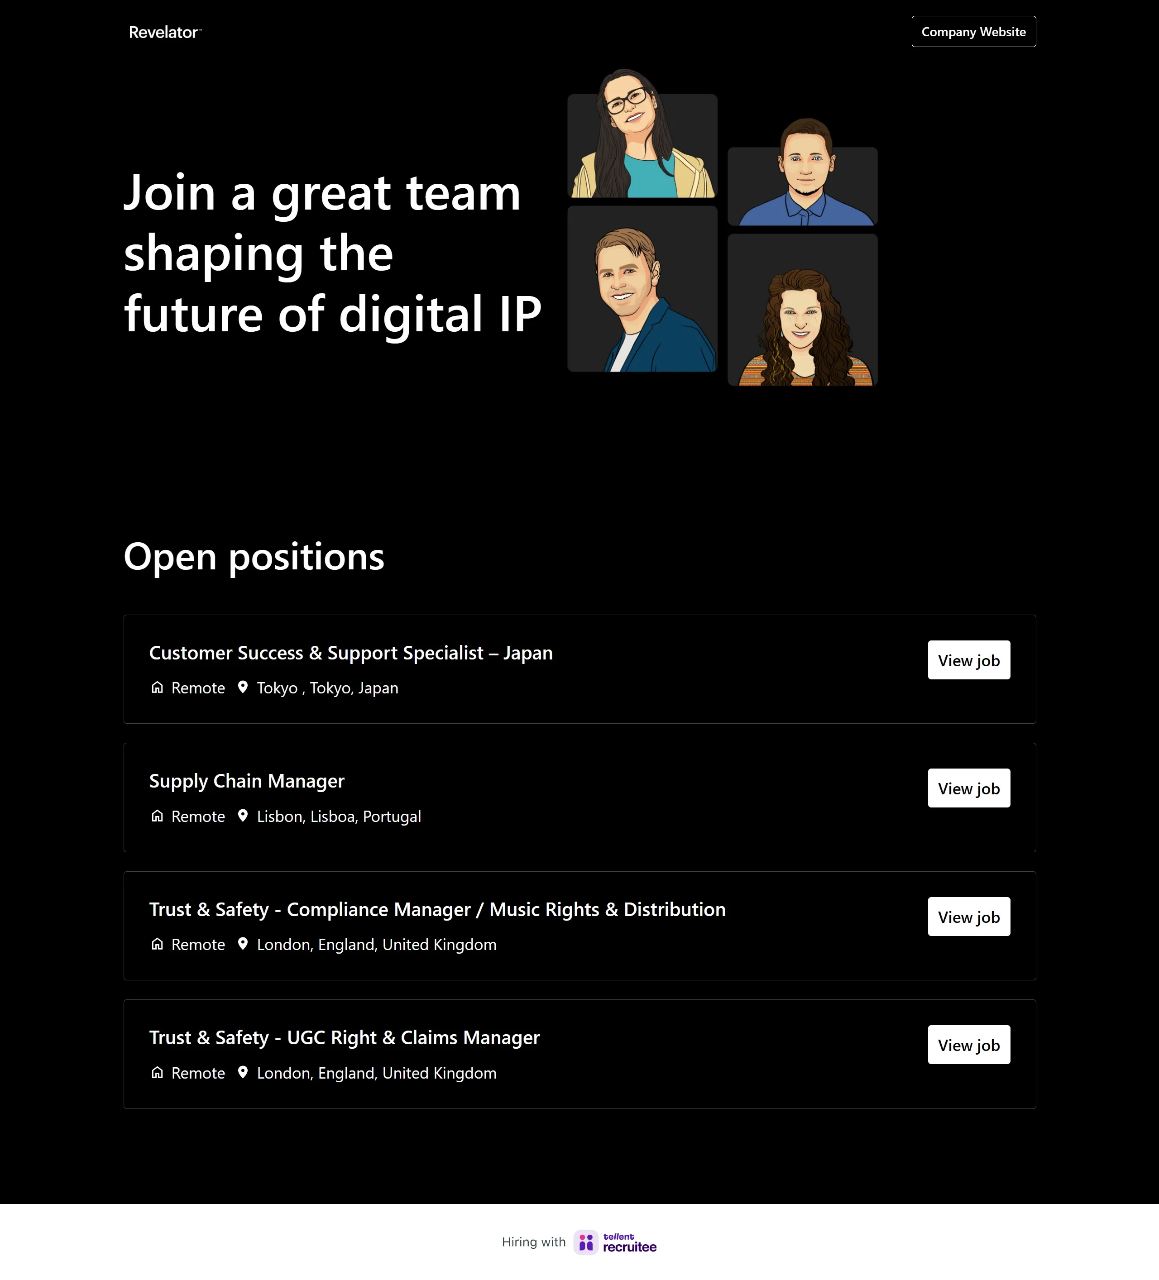Click the tellent recruitee text link
1159x1280 pixels.
pos(629,1242)
